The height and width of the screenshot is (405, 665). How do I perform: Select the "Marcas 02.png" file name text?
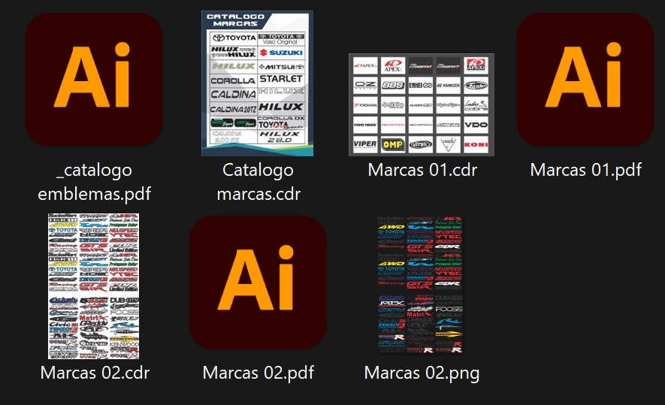422,373
